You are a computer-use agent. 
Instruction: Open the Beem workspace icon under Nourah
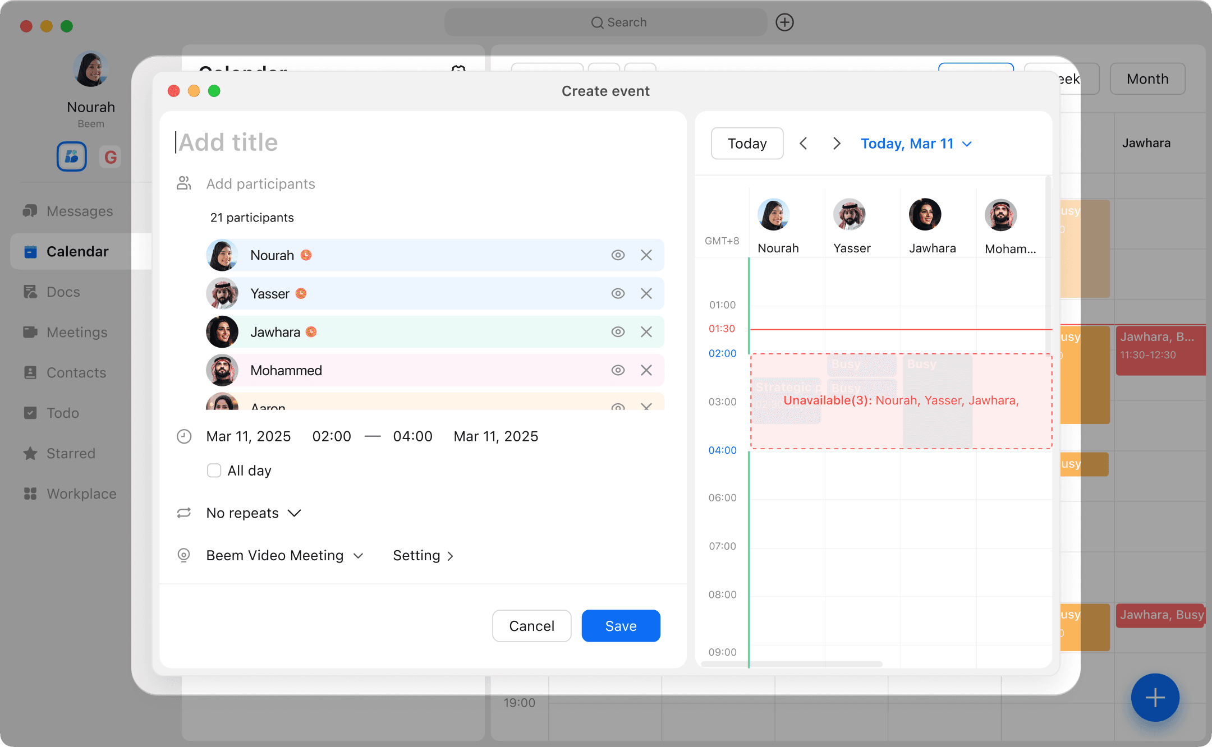point(72,156)
